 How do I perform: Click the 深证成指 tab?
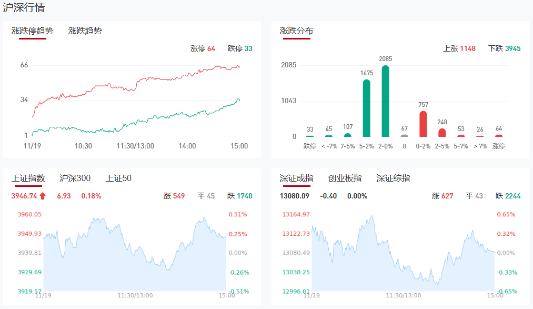click(x=296, y=178)
